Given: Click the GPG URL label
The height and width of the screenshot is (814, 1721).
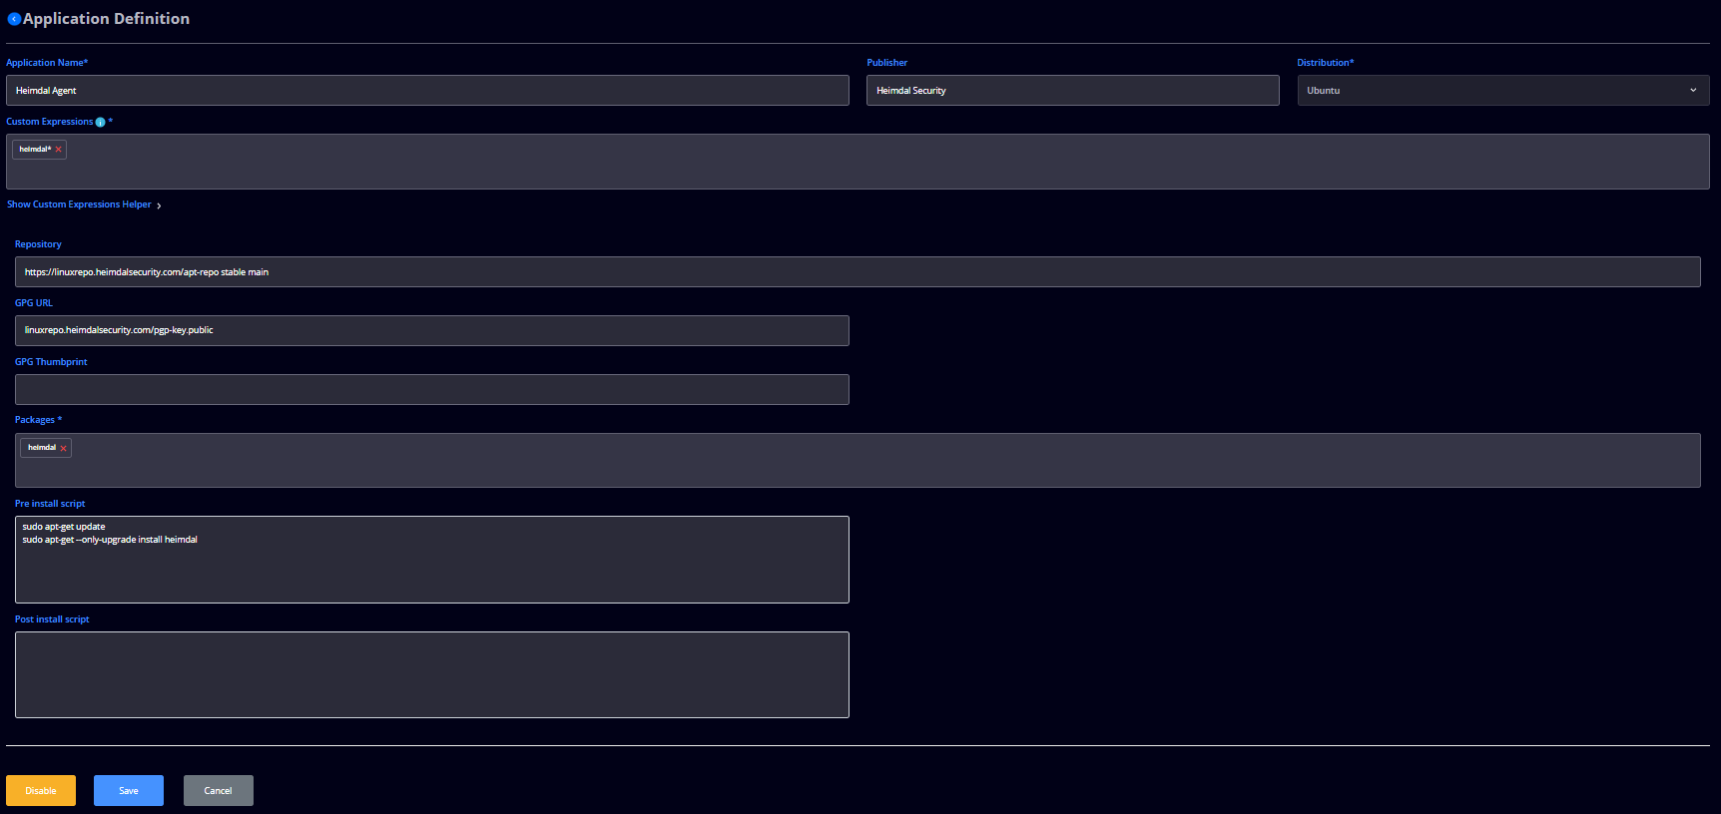Looking at the screenshot, I should [x=34, y=303].
